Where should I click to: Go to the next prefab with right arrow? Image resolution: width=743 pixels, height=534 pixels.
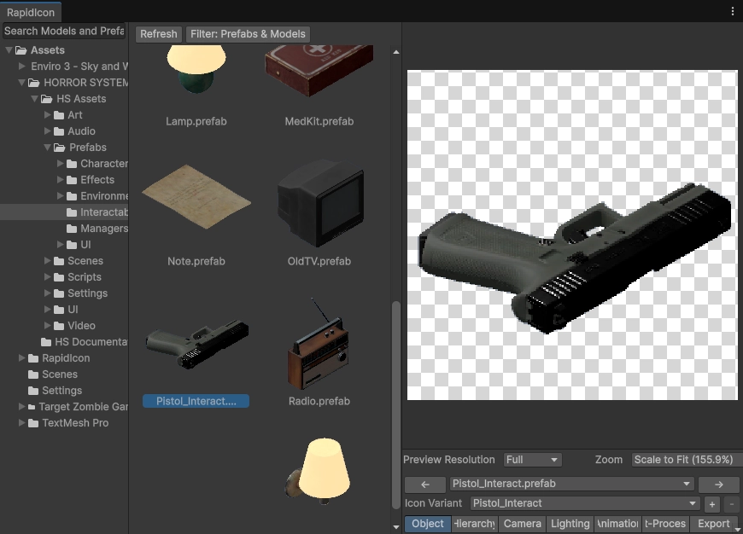coord(719,485)
